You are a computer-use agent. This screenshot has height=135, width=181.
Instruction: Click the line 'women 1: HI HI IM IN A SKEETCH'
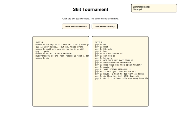click(x=54, y=54)
